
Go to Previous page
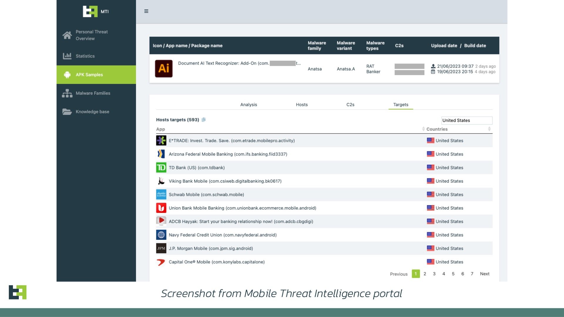(x=399, y=274)
